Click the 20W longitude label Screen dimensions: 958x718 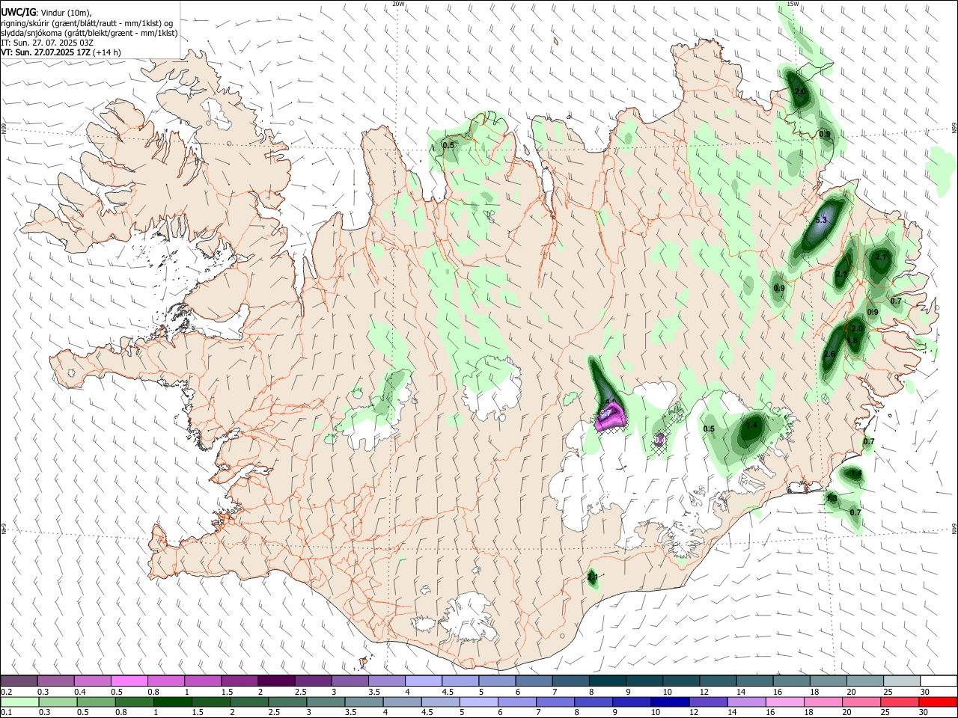coord(398,4)
